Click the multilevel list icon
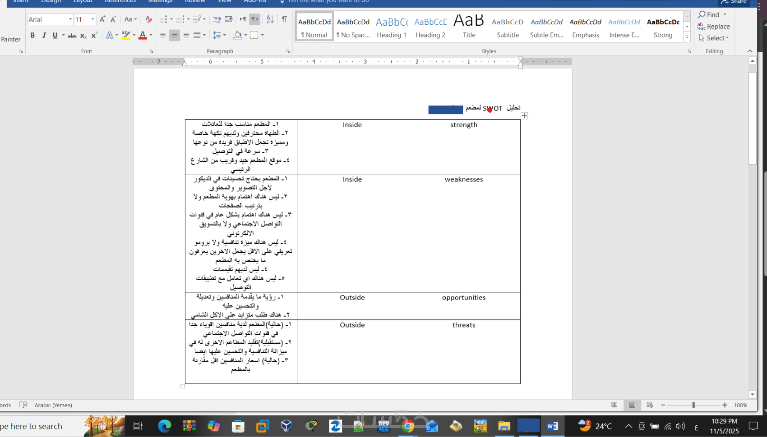The image size is (767, 437). [196, 19]
